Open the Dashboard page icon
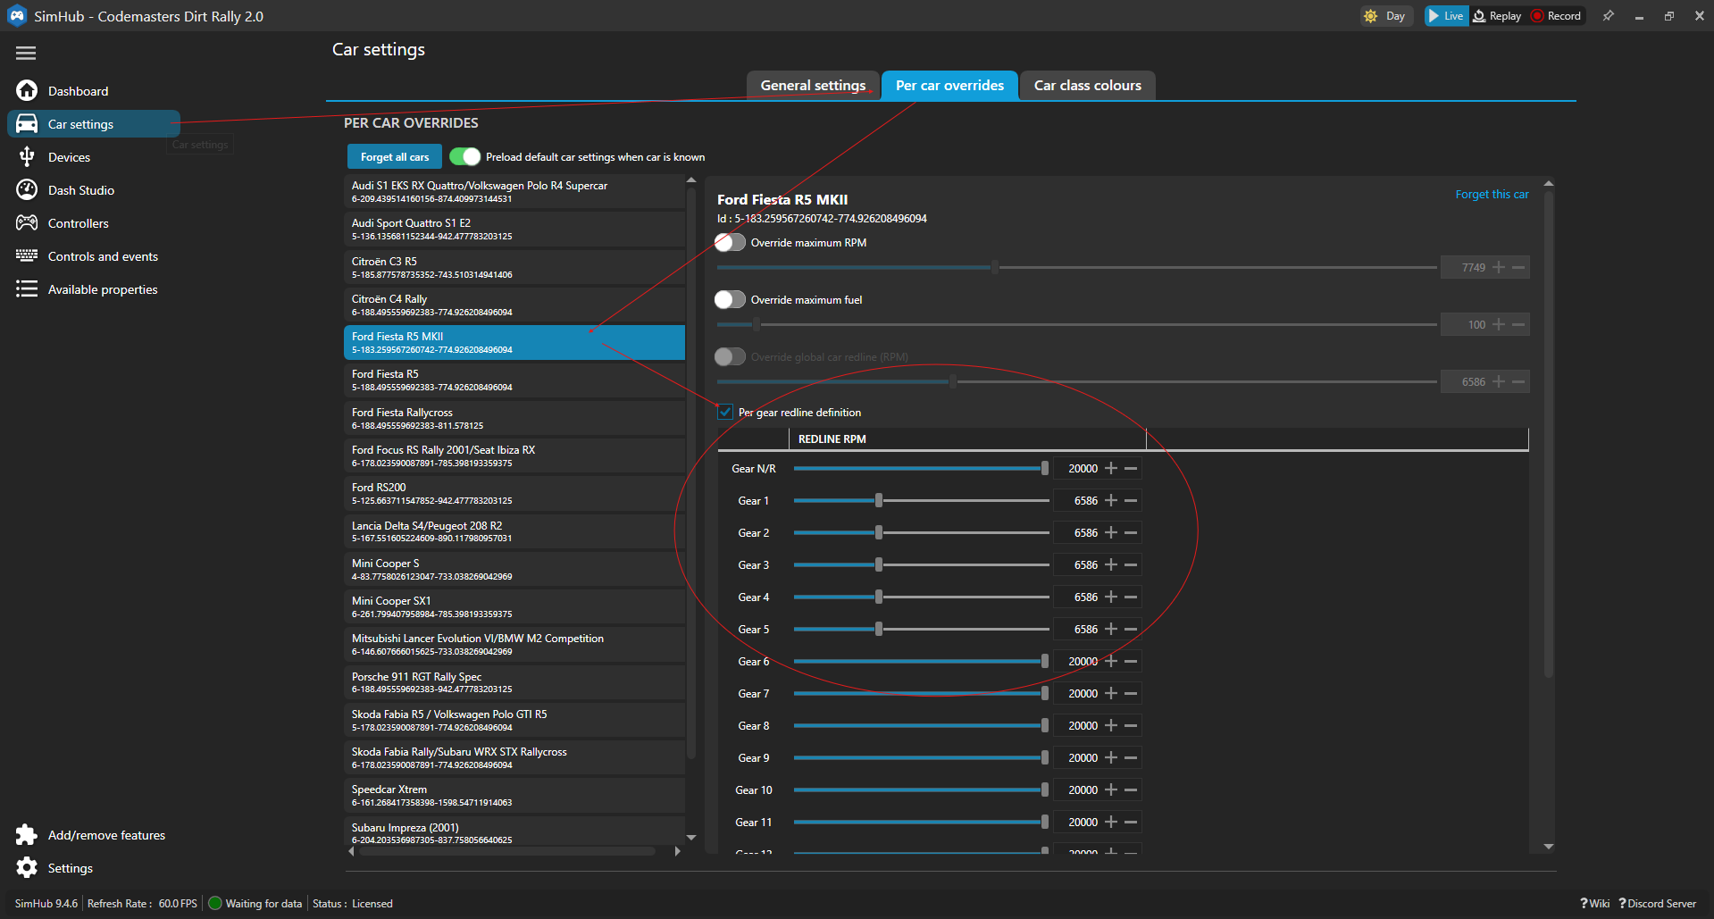This screenshot has width=1714, height=919. coord(27,90)
